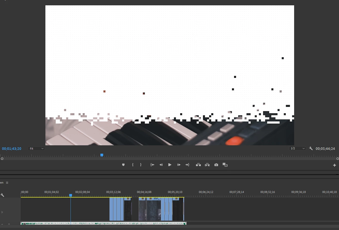Click the 00;07;28;14 ruler label
The height and width of the screenshot is (230, 339).
pyautogui.click(x=237, y=192)
